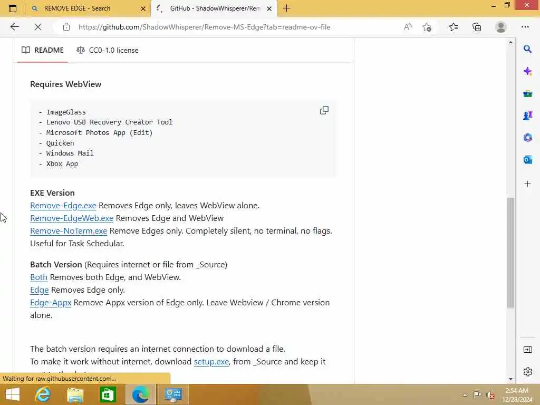Screen dimensions: 540x405
Task: Close the REMOVE EDGE search tab
Action: (x=143, y=8)
